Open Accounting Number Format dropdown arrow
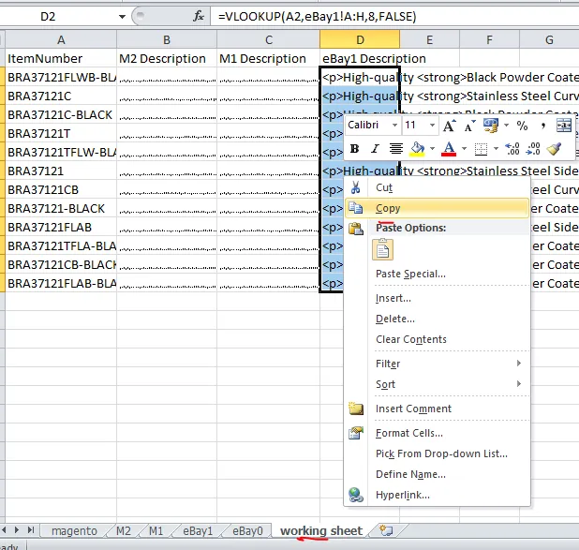The width and height of the screenshot is (579, 550). 506,126
